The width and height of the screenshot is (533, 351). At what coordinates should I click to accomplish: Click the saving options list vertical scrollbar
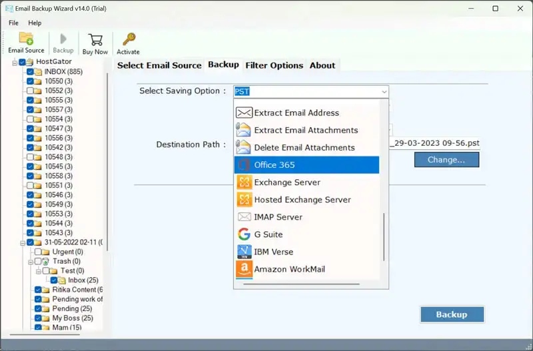(384, 237)
